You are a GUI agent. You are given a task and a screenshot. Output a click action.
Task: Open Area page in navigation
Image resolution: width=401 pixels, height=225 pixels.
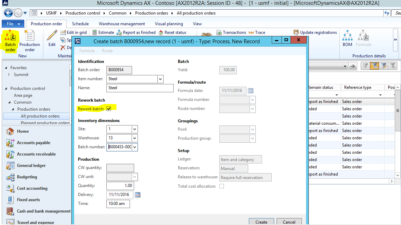pos(23,95)
